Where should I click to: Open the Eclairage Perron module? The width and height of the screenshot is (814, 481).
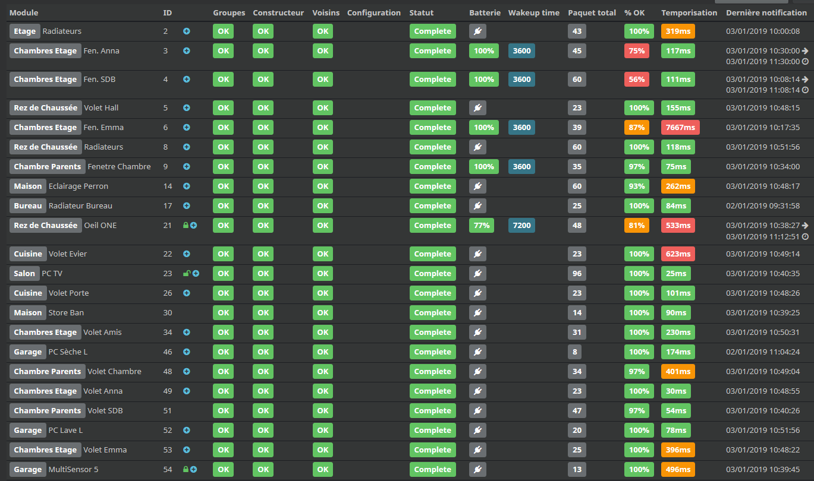pyautogui.click(x=78, y=186)
